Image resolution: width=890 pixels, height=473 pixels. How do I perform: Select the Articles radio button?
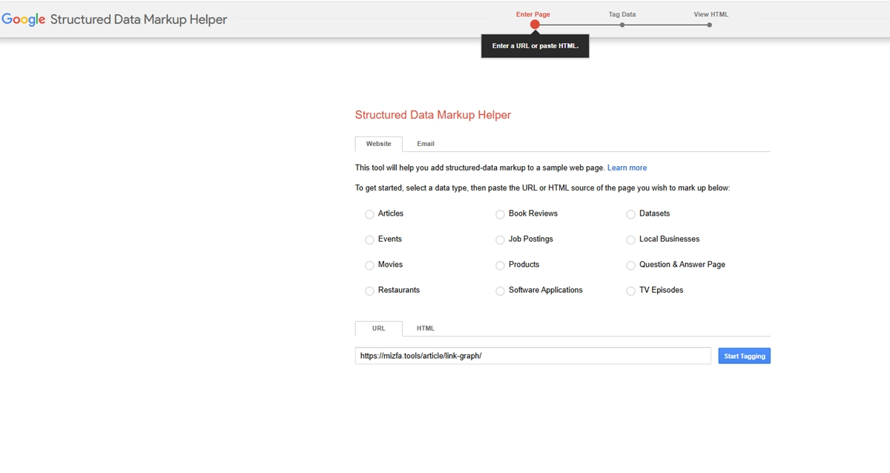pos(369,214)
